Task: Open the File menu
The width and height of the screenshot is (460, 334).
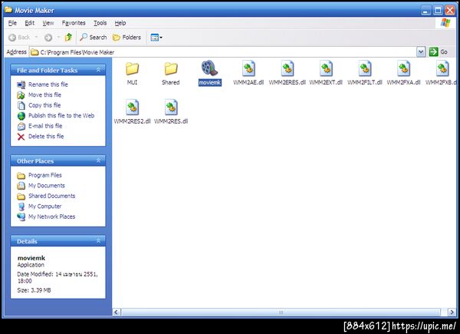Action: [x=12, y=23]
